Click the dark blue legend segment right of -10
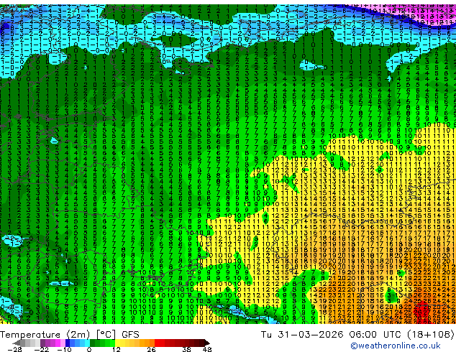456x352 pixels. [68, 343]
